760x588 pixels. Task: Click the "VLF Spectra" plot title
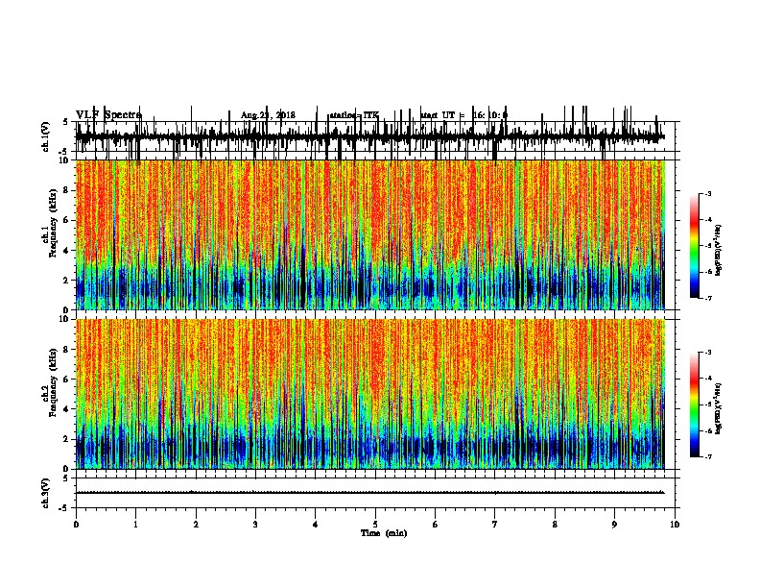[x=108, y=115]
